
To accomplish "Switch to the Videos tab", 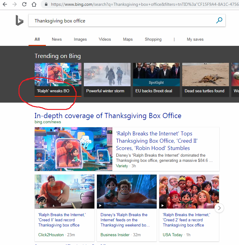I will (x=105, y=39).
